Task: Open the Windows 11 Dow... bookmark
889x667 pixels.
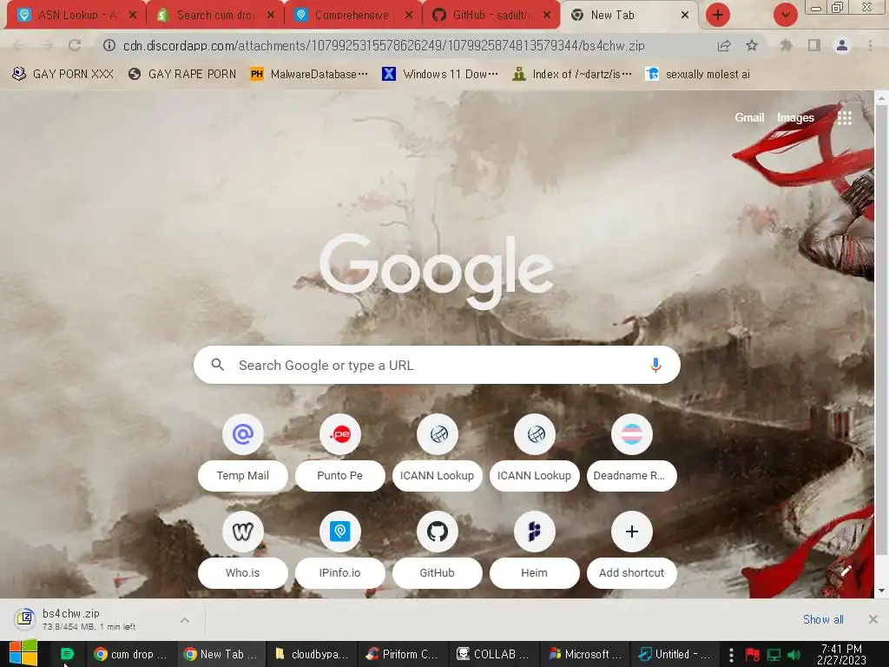Action: 439,74
